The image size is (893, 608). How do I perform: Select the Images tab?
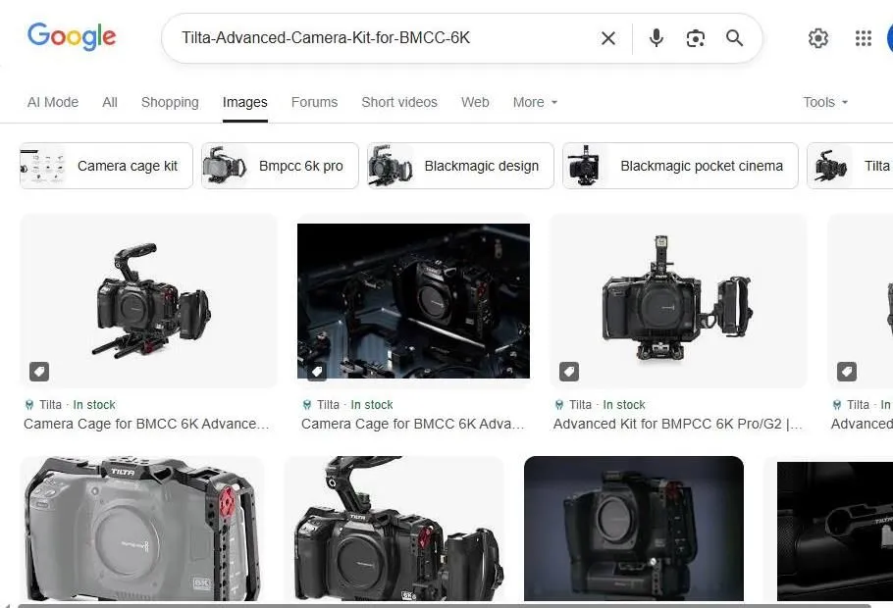(x=245, y=102)
